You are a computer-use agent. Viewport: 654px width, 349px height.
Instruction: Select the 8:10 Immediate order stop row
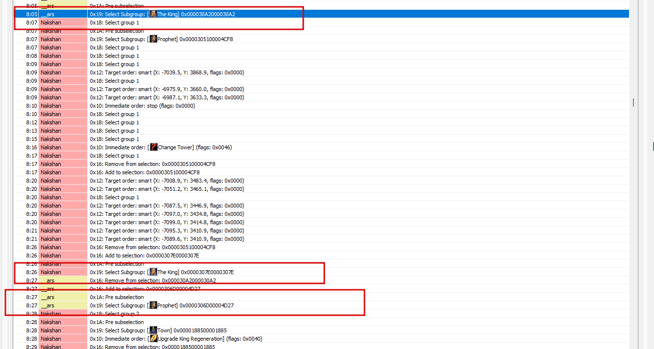point(321,106)
